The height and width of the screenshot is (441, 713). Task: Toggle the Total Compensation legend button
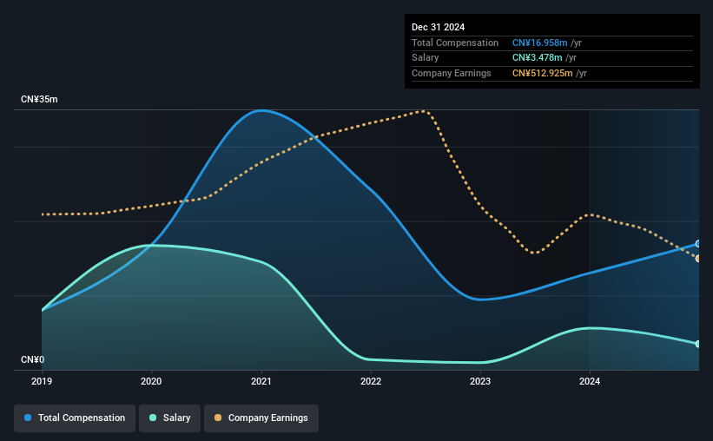tap(75, 418)
